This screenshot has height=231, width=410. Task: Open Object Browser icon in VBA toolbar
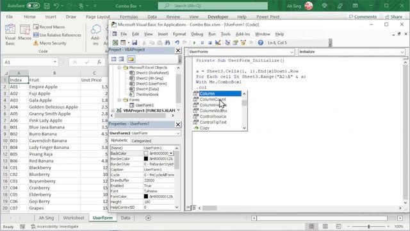click(243, 43)
